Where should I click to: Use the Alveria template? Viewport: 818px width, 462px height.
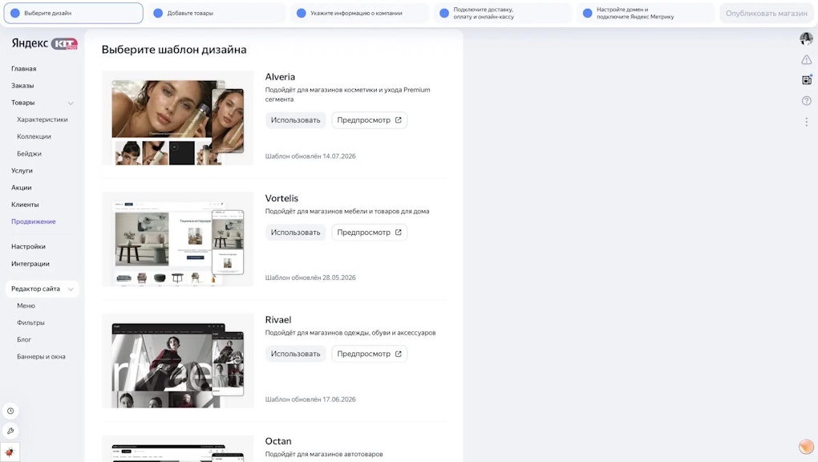point(295,120)
